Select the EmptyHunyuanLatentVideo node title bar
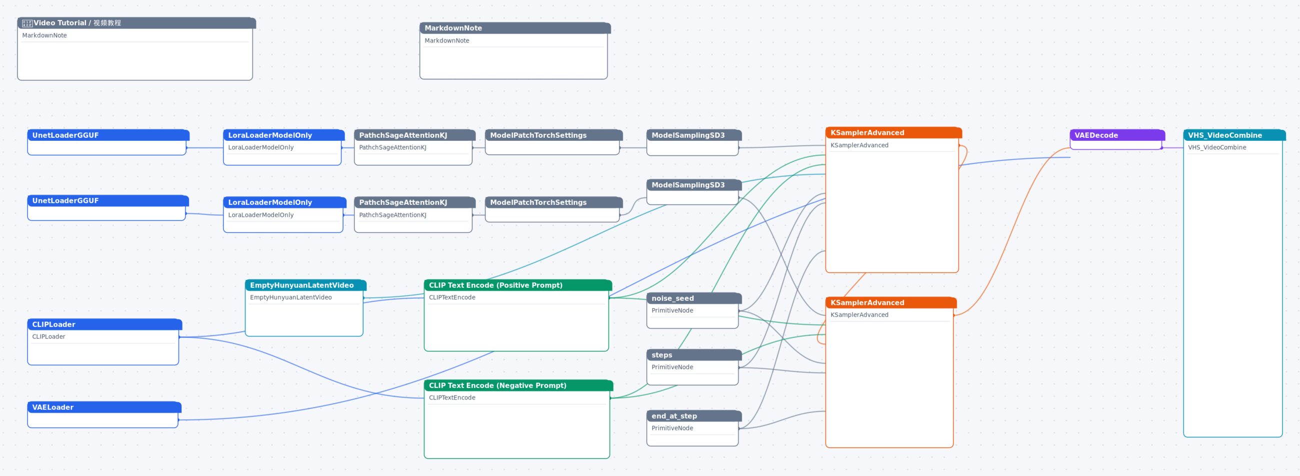 305,285
